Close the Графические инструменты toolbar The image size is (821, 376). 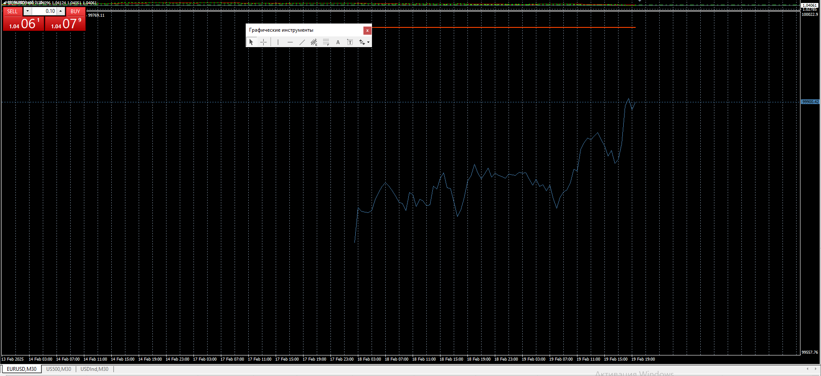[x=367, y=30]
